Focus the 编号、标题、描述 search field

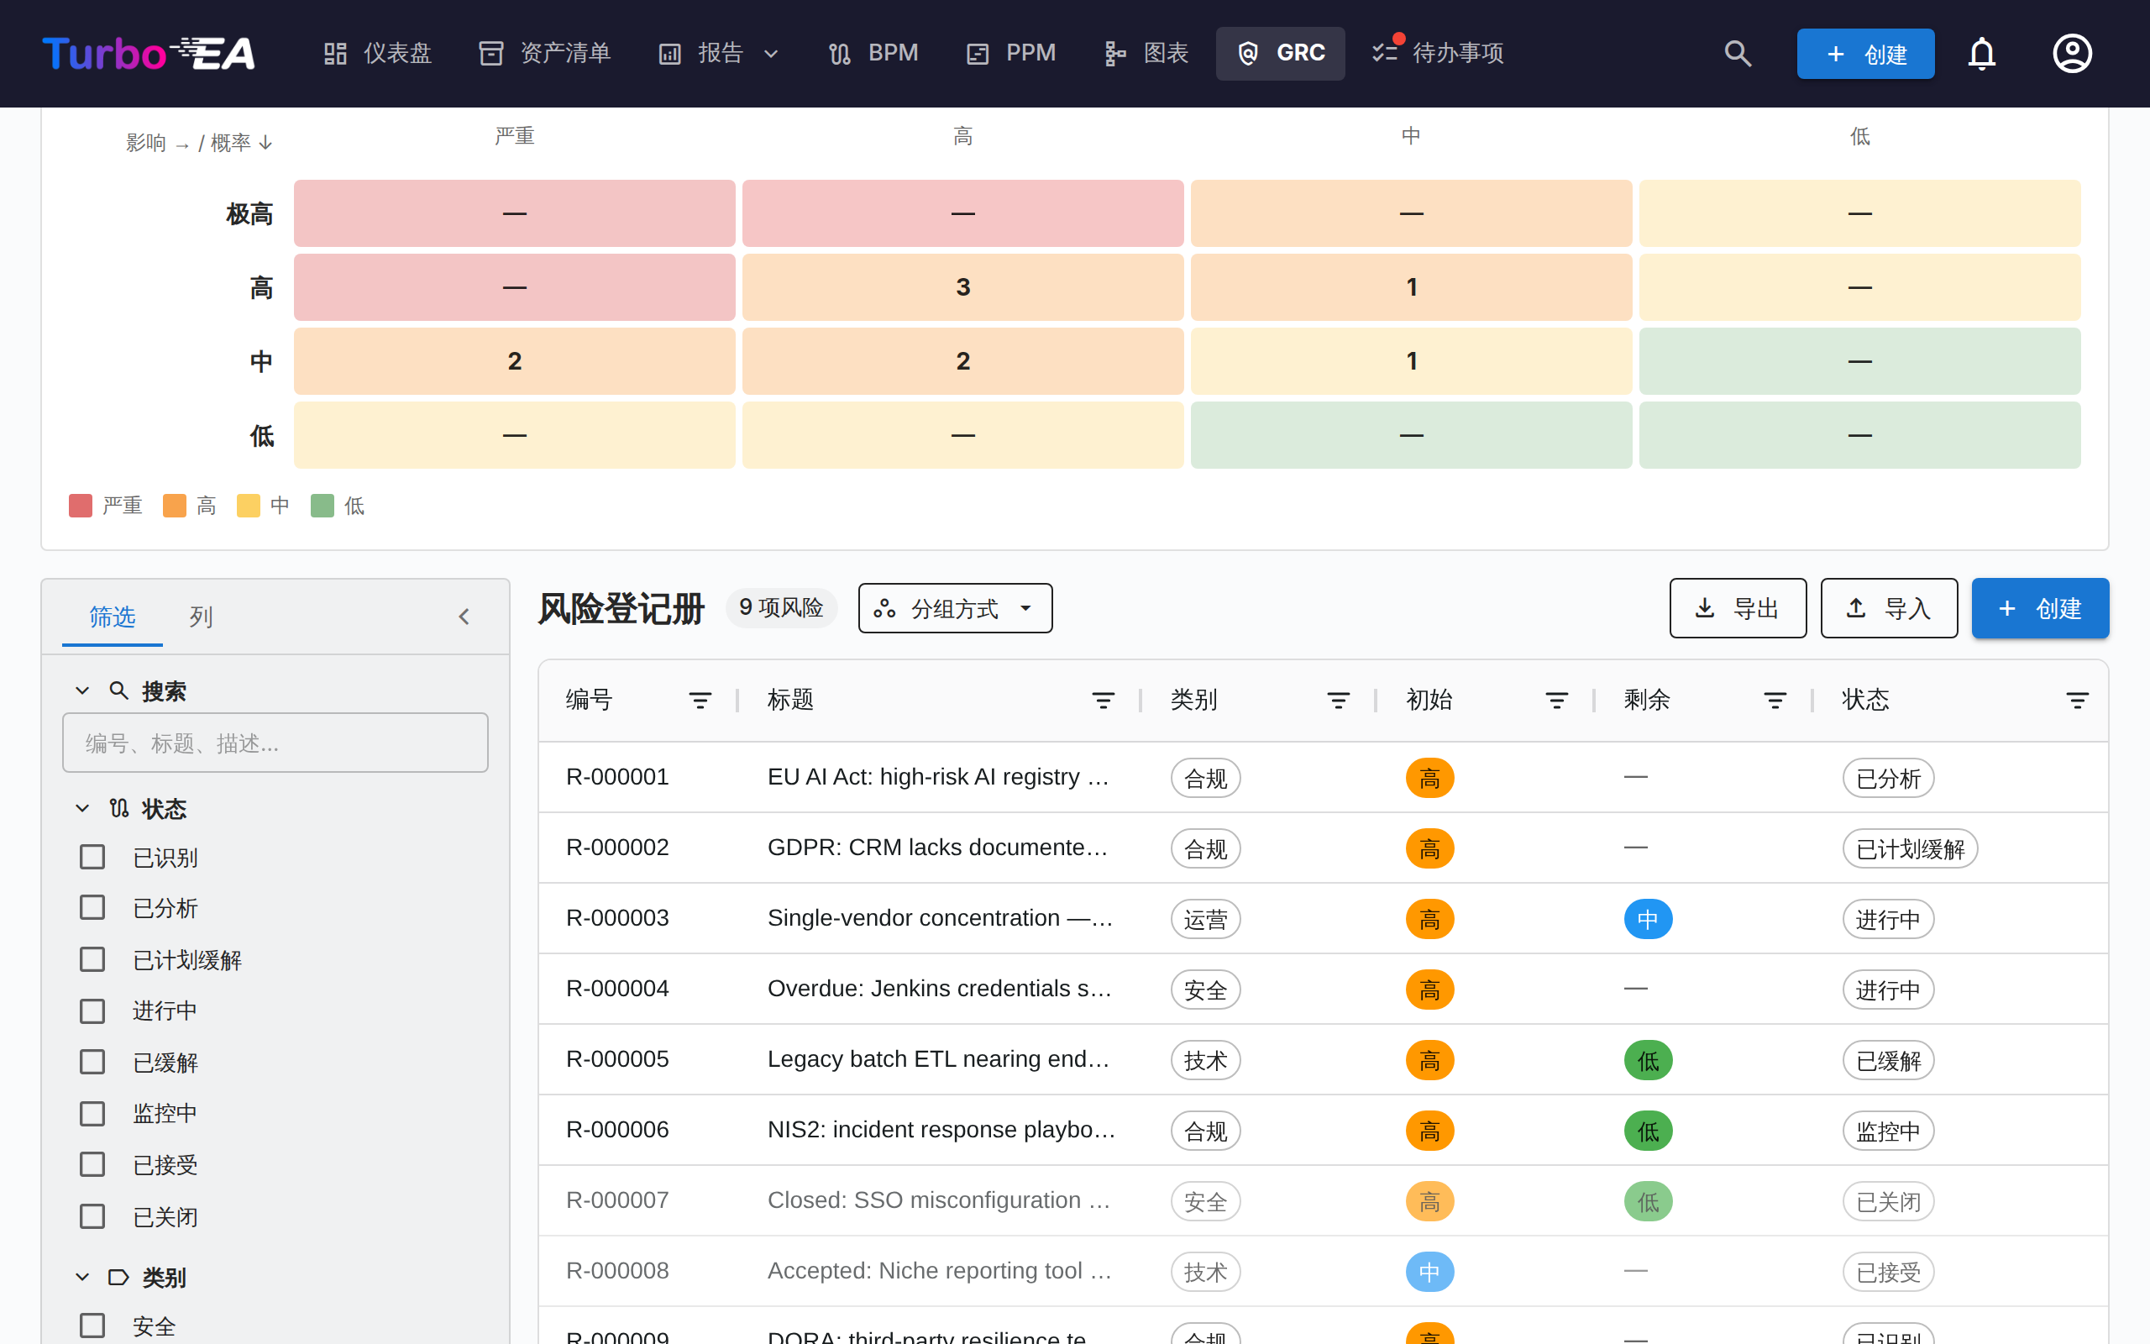pos(275,743)
